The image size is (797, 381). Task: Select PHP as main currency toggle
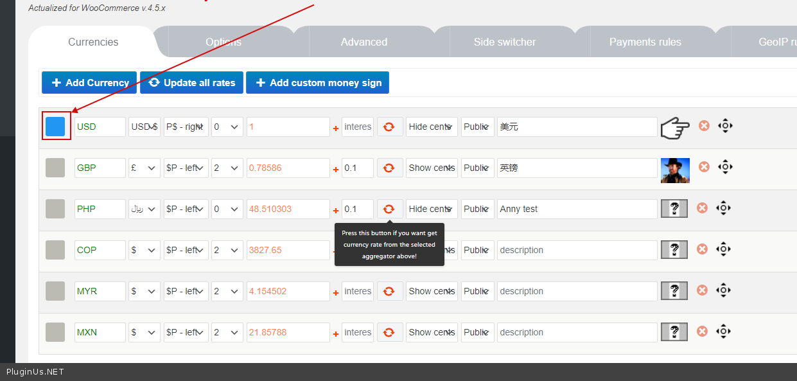pos(55,209)
